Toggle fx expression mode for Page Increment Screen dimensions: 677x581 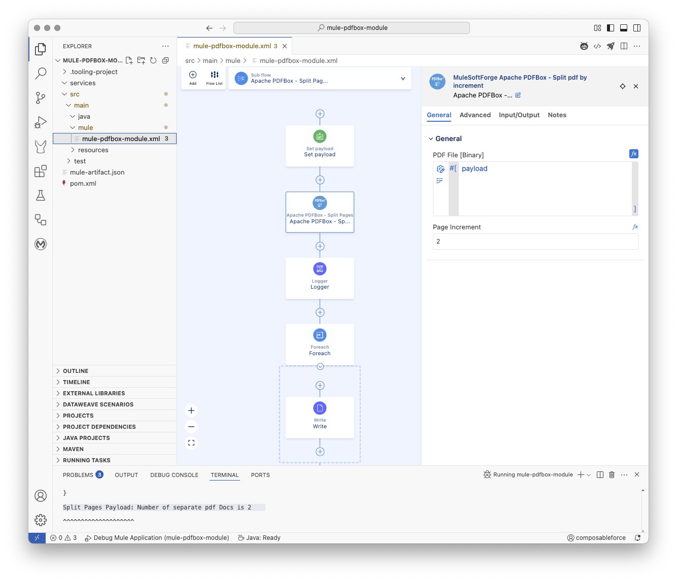pyautogui.click(x=635, y=227)
